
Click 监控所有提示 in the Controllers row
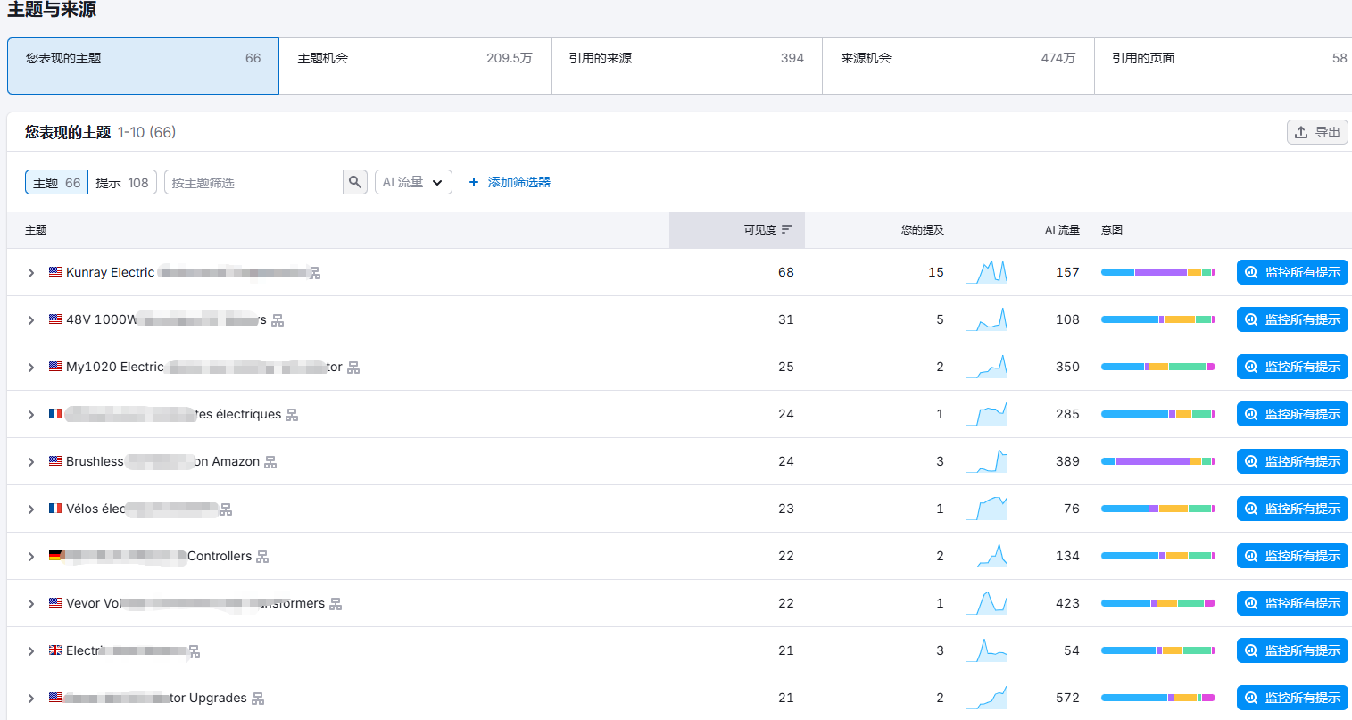click(1292, 556)
